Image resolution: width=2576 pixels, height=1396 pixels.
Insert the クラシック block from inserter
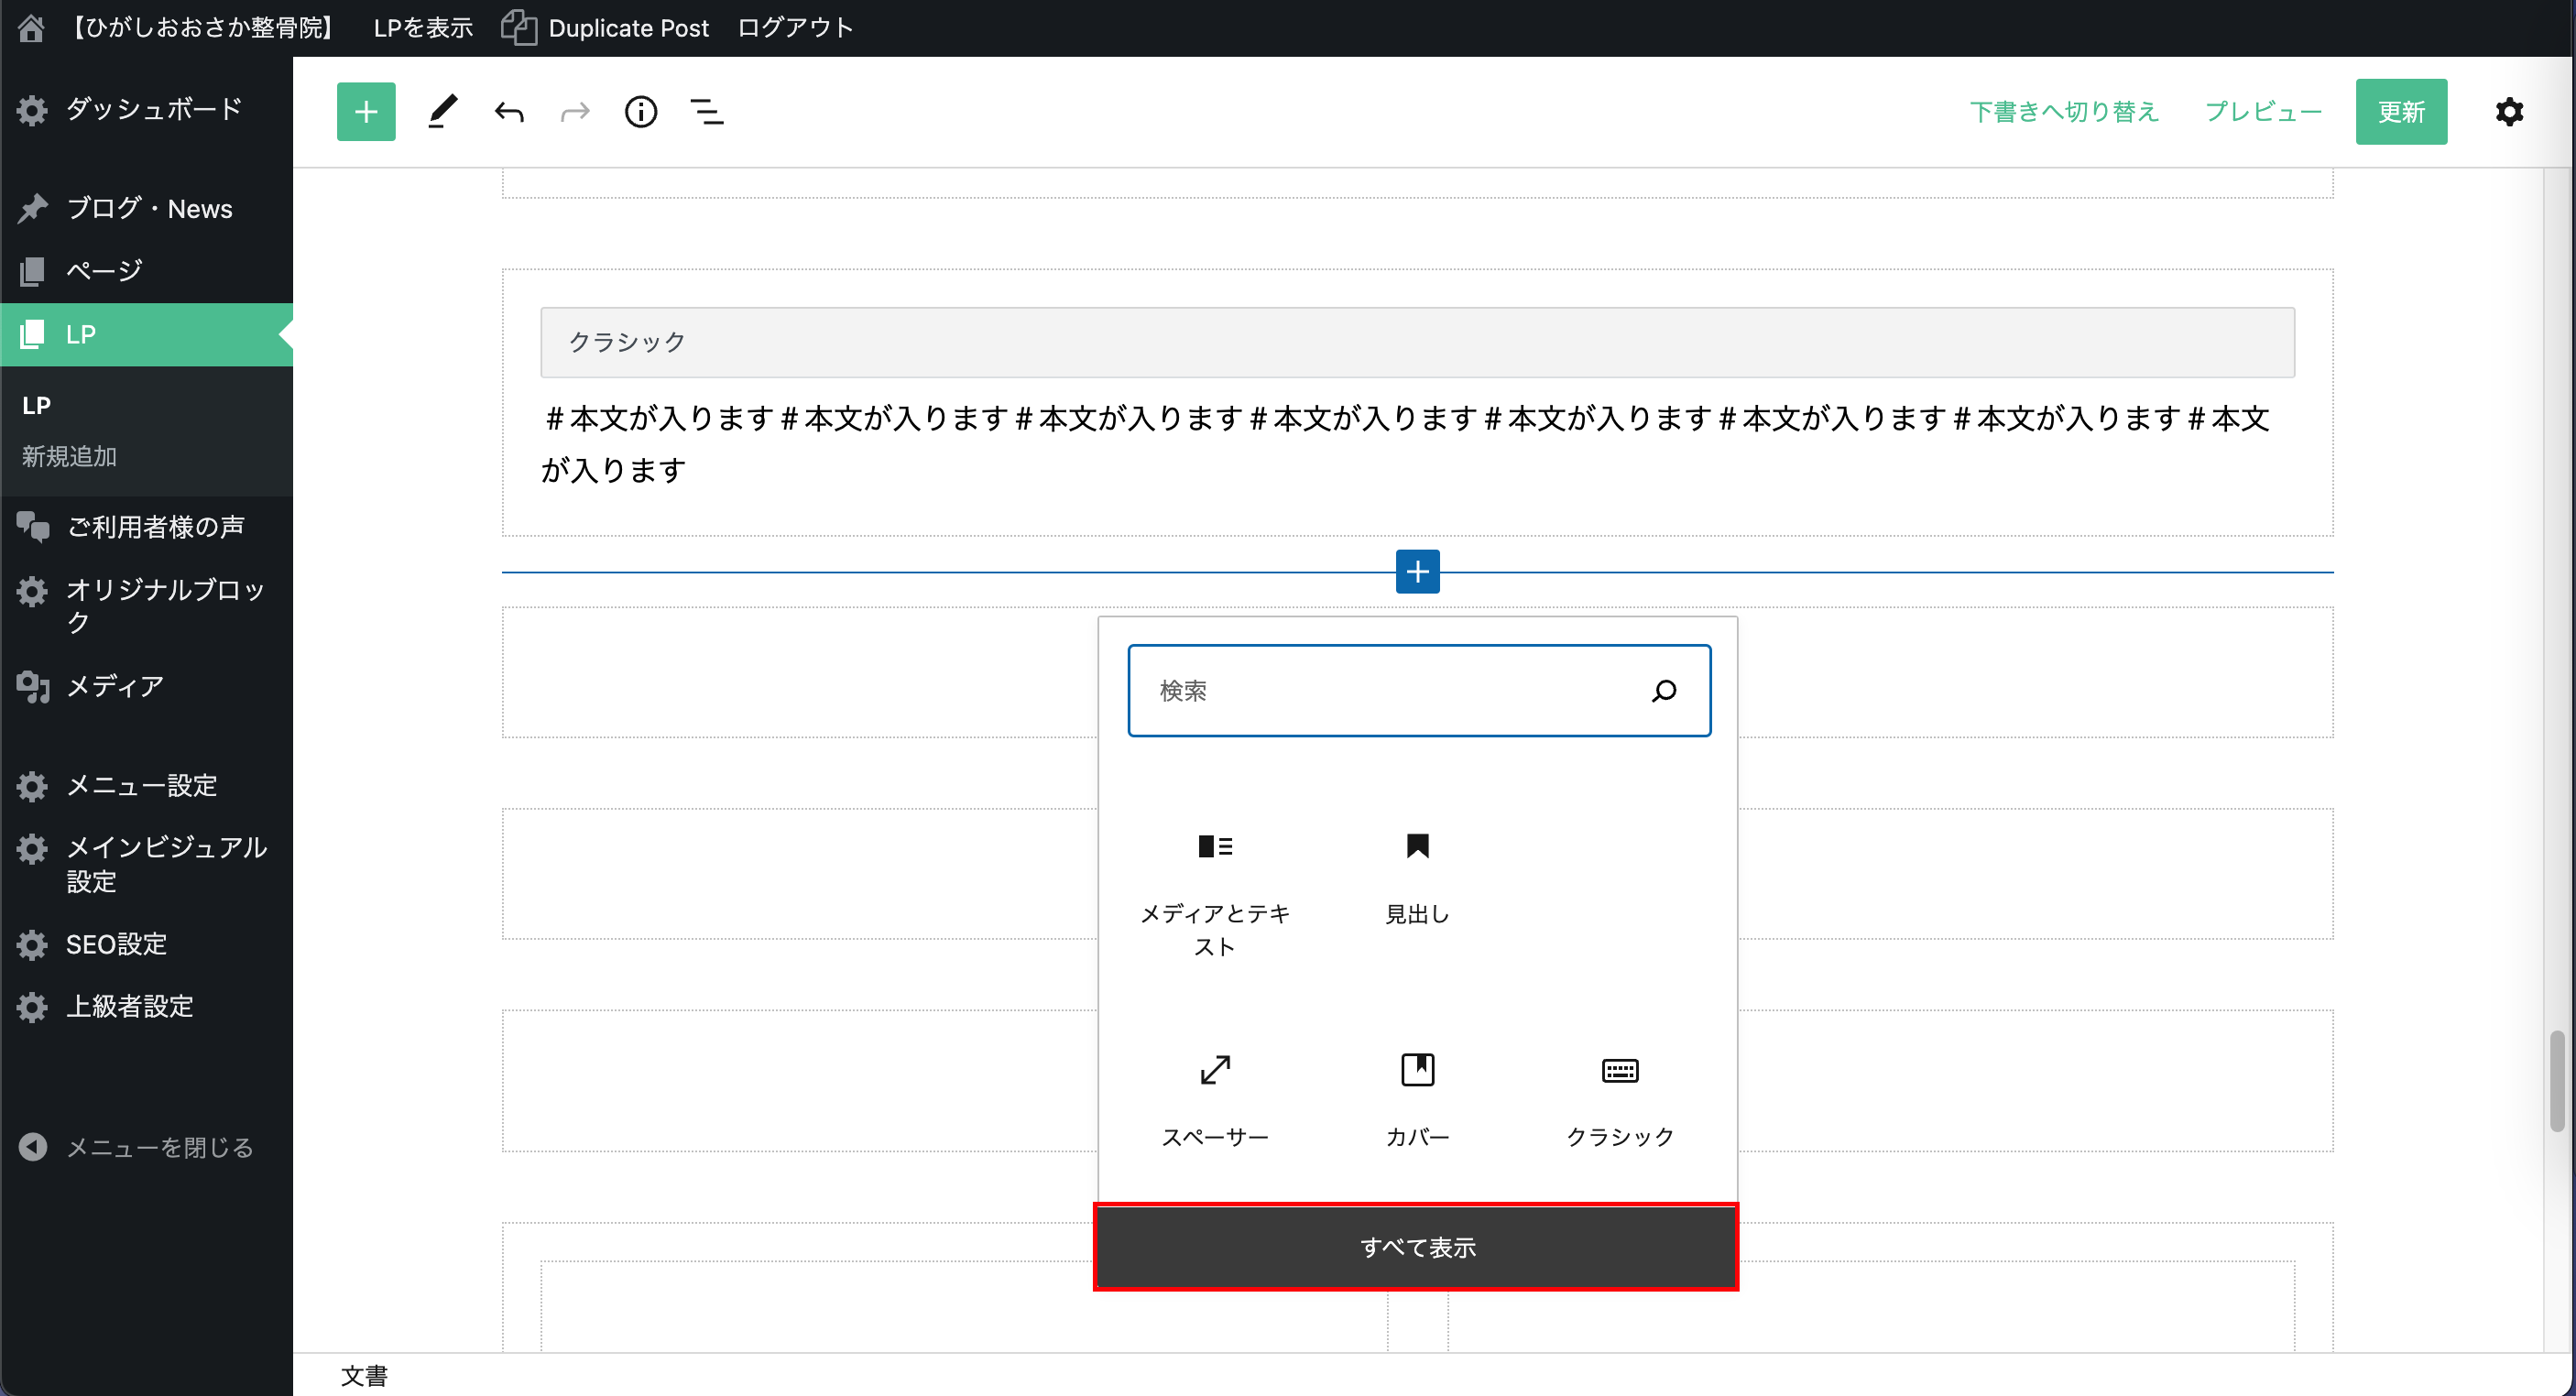point(1619,1098)
